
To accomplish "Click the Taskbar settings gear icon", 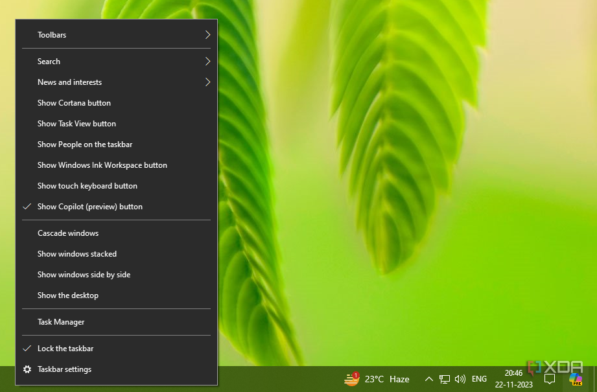I will pyautogui.click(x=27, y=369).
